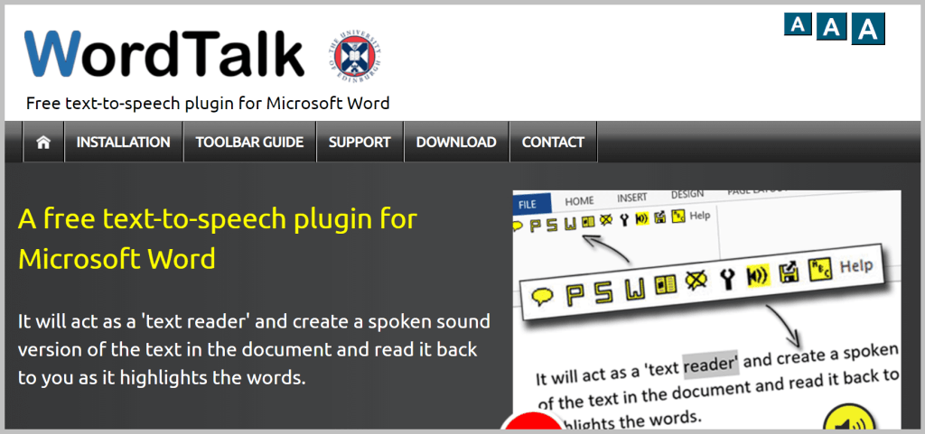Click the grey-highlighted word 'reader' in the illustration
Image resolution: width=925 pixels, height=434 pixels.
(710, 363)
